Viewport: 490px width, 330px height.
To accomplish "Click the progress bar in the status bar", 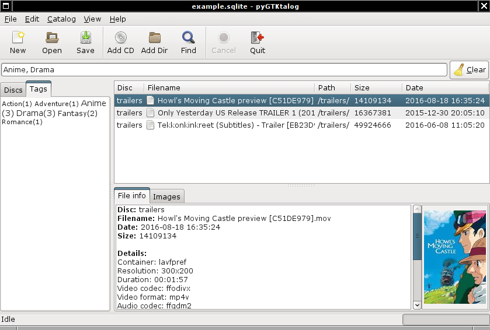I will [x=446, y=319].
